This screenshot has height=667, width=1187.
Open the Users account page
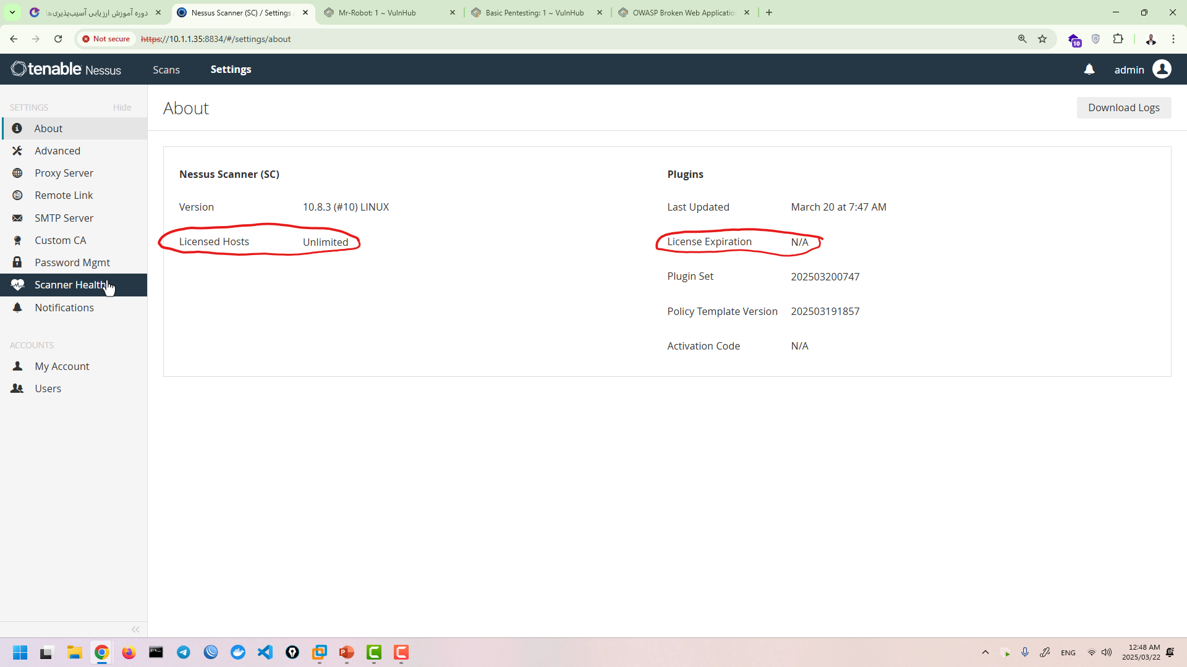point(48,388)
